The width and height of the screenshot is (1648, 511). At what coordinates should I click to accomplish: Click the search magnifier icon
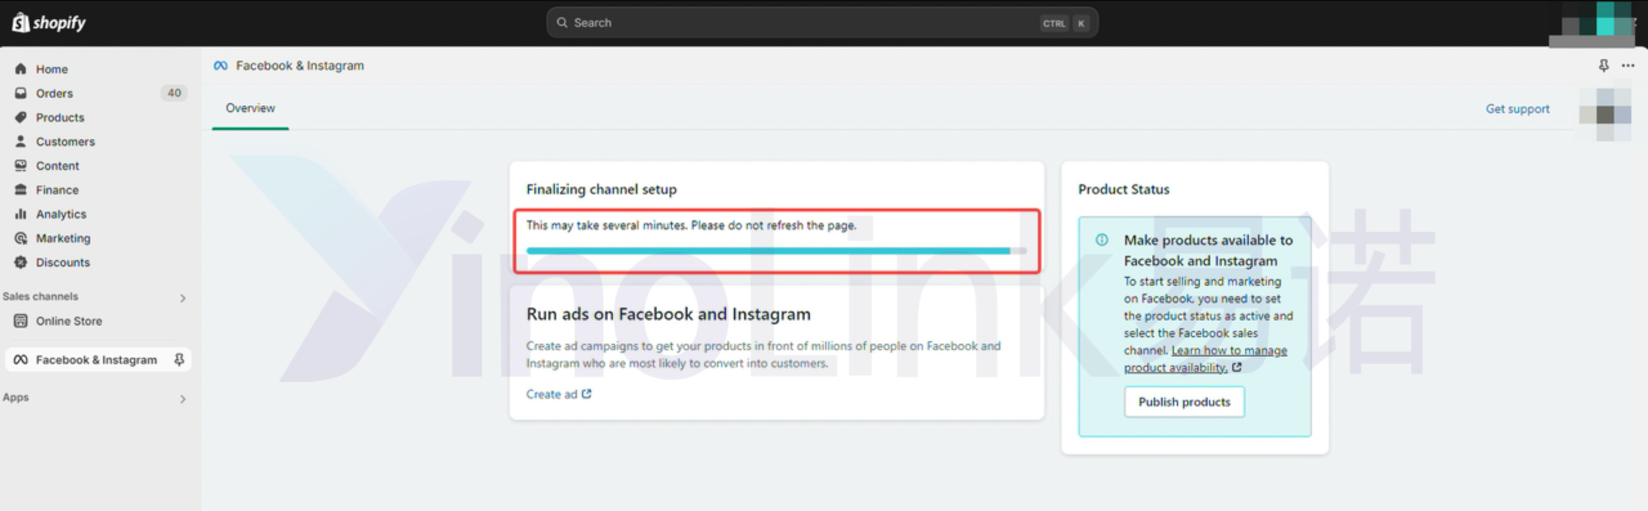coord(562,23)
